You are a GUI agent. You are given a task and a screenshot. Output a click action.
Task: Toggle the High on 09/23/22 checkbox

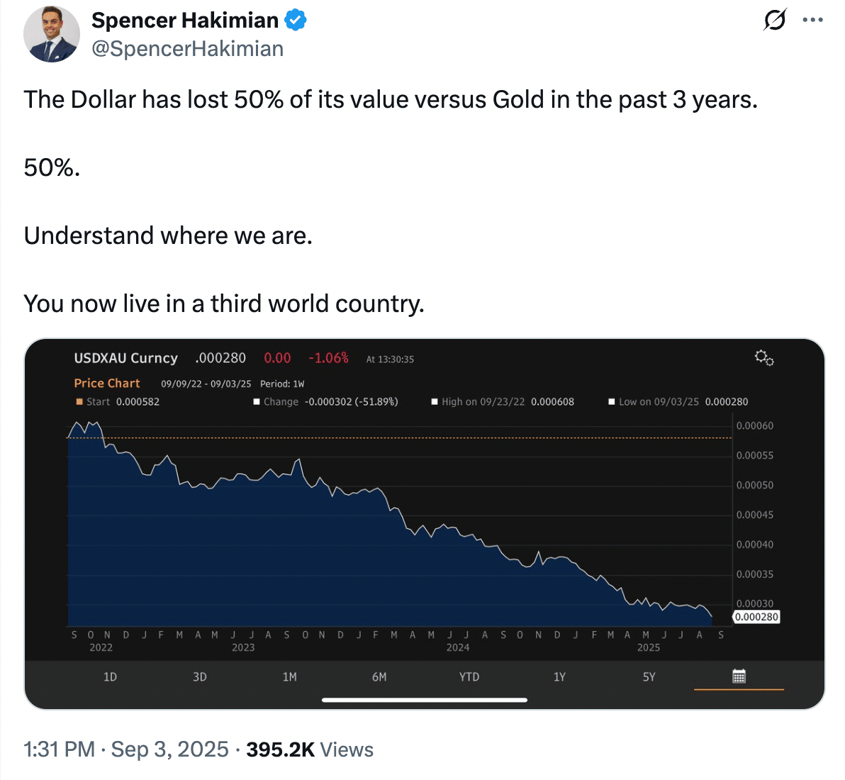(435, 402)
